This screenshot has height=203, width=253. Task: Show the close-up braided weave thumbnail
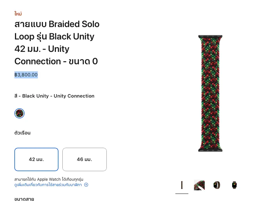pos(199,185)
